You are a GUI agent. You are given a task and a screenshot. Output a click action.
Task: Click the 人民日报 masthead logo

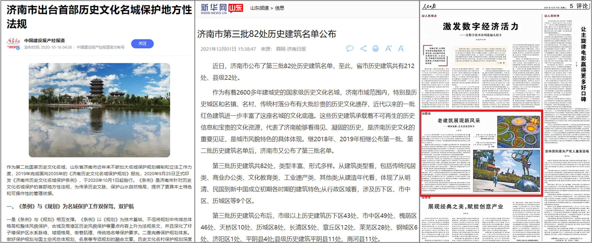(429, 6)
